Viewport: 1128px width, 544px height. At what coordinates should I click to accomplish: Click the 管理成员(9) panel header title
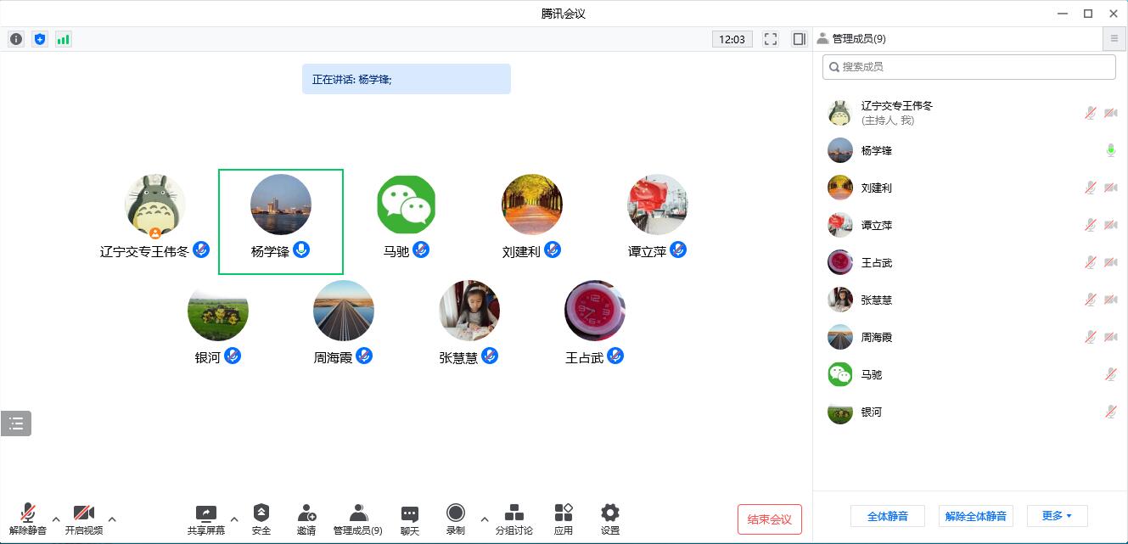[859, 39]
